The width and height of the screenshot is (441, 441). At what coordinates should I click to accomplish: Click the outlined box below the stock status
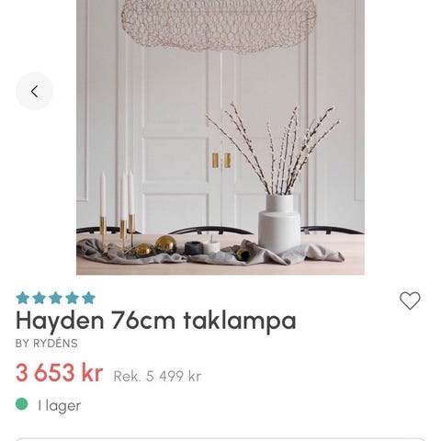tap(220, 439)
